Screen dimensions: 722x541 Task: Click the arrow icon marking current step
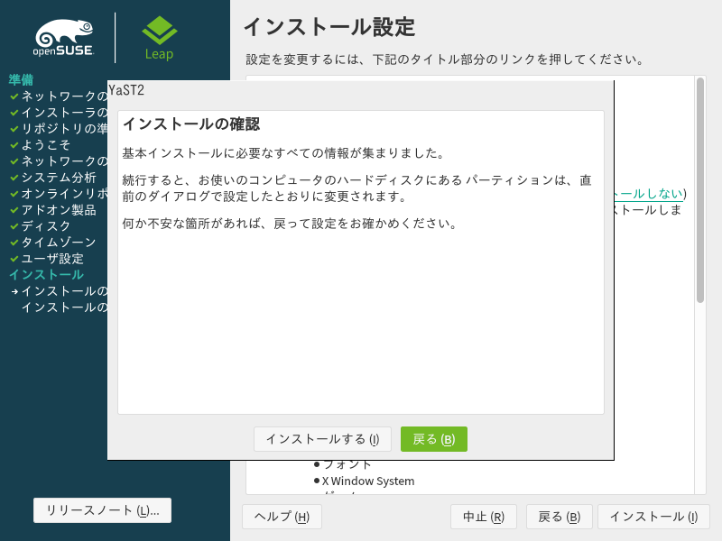pos(14,291)
